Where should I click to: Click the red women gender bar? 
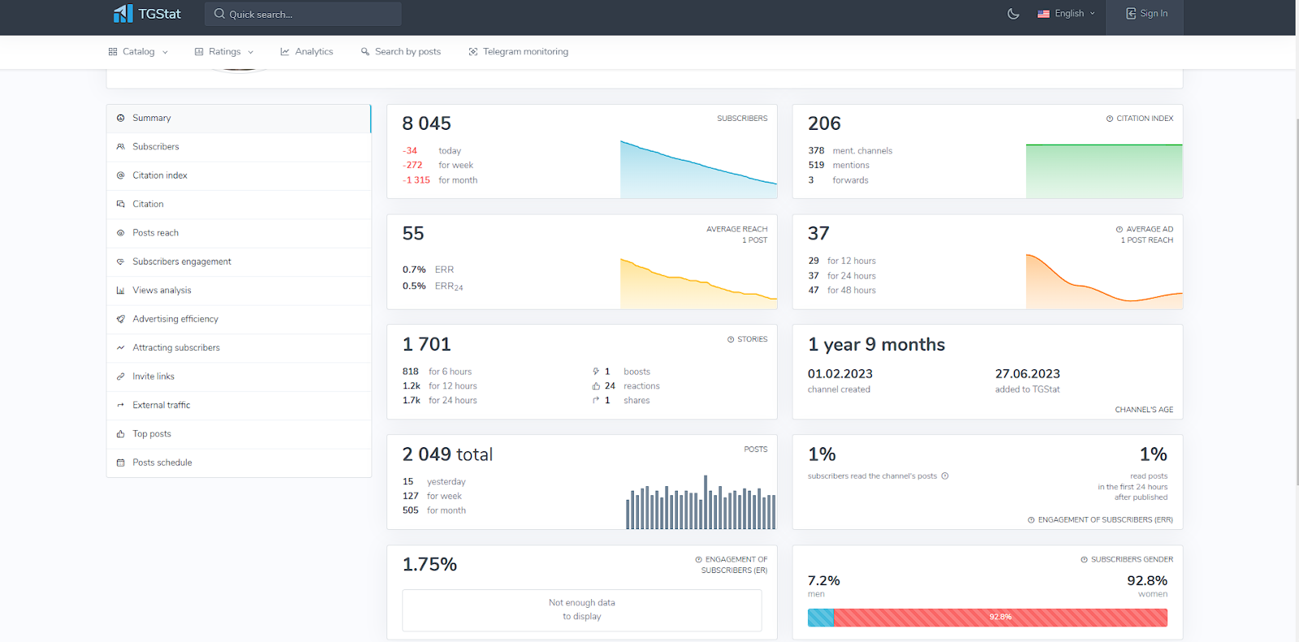click(1000, 618)
